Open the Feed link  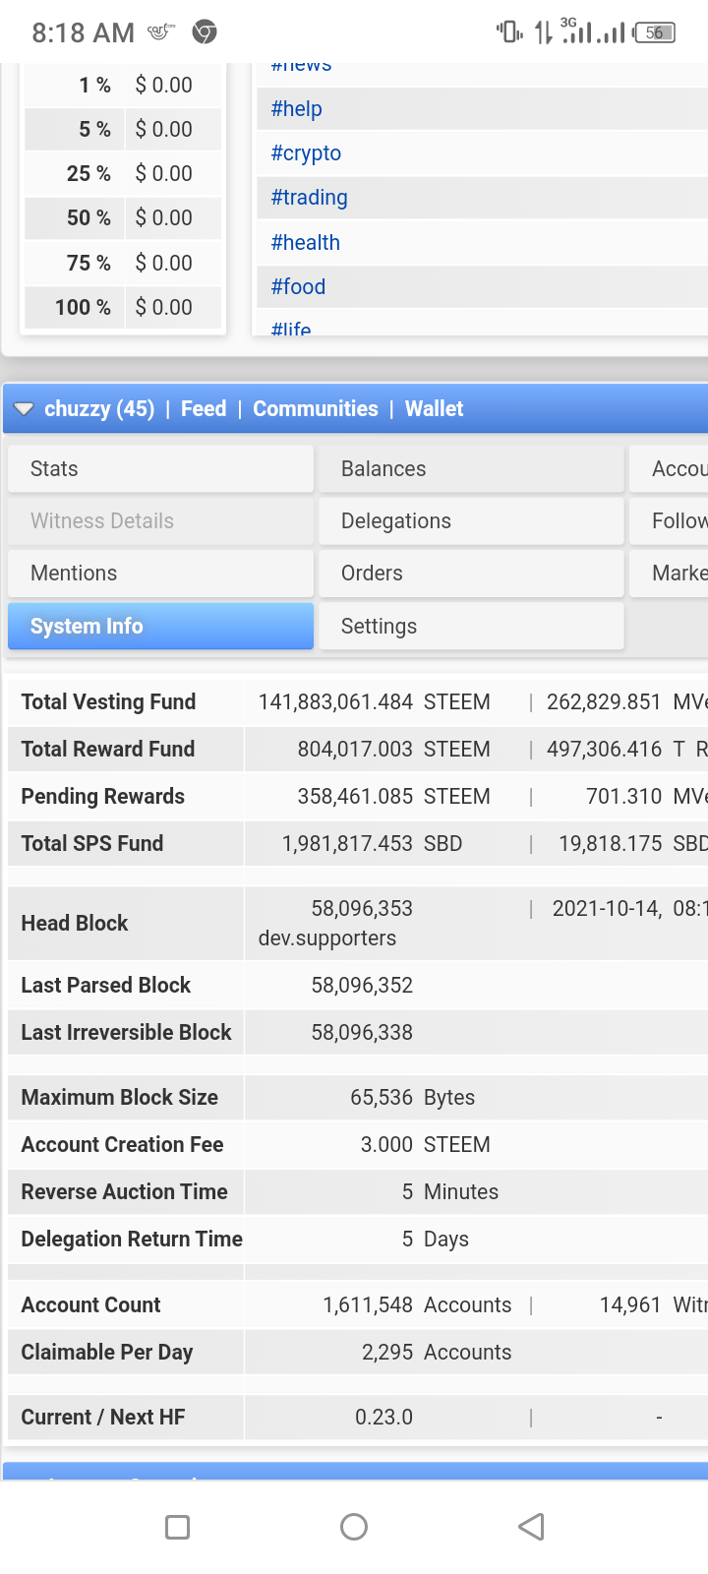coord(204,409)
